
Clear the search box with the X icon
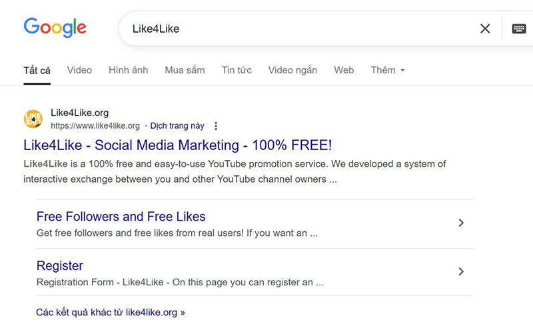tap(485, 29)
